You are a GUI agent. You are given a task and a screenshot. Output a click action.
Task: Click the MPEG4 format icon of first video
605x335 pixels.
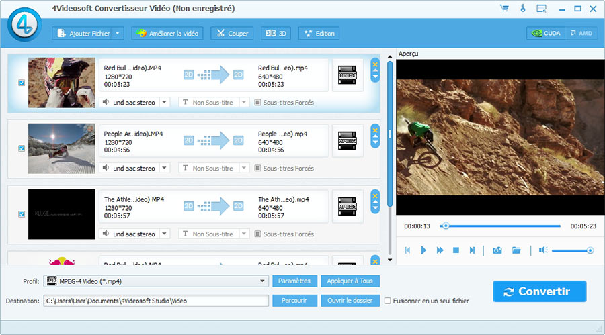pos(348,75)
